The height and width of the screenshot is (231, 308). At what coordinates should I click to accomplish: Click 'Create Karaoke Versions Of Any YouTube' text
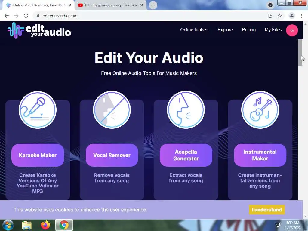38,183
